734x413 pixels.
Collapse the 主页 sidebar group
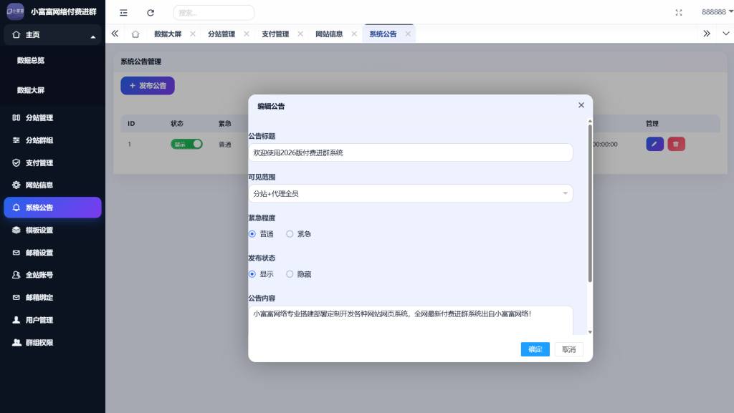(x=52, y=35)
